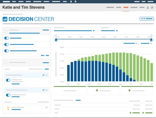Select header tab just right of orange tab
This screenshot has width=156, height=118.
[x=134, y=7]
